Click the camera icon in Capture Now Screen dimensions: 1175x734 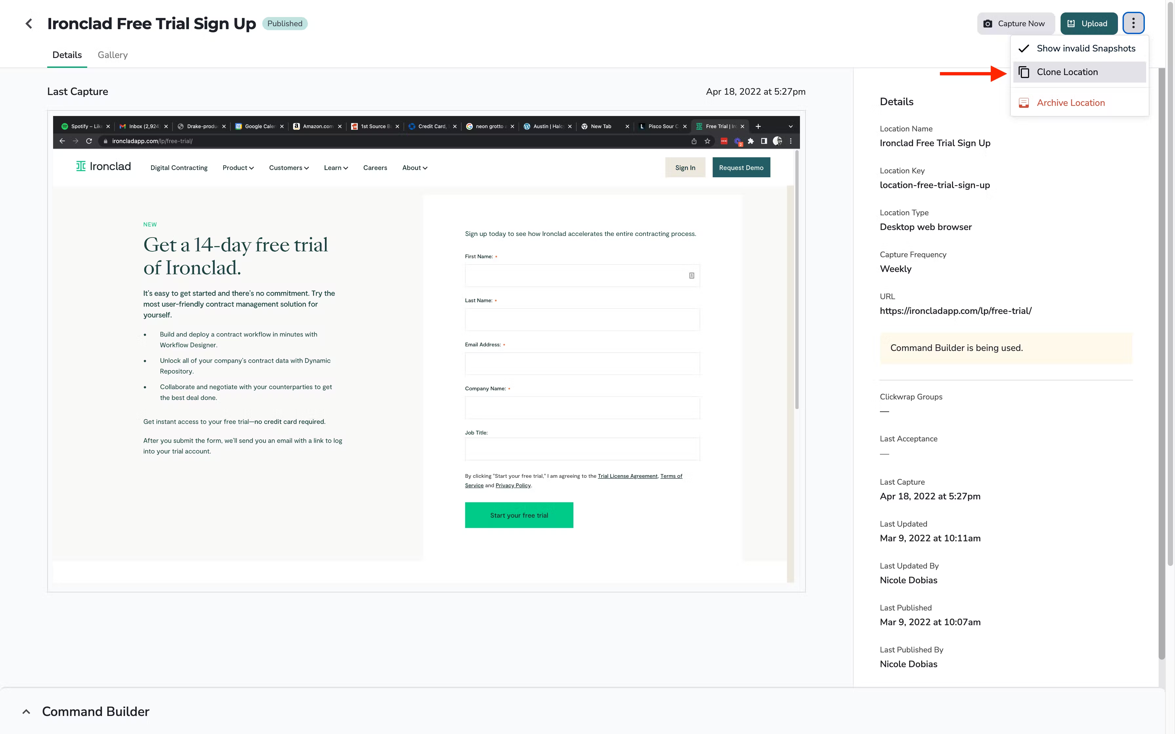point(987,23)
